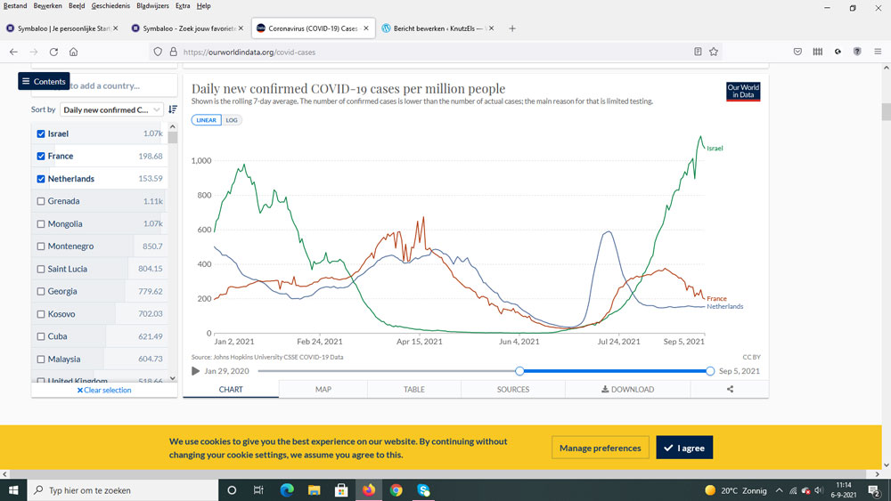This screenshot has width=891, height=501.
Task: Click the timeline end handle at Sep 5, 2021
Action: coord(710,371)
